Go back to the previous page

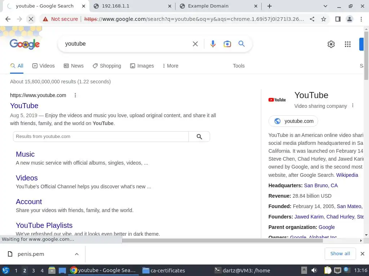[8, 19]
